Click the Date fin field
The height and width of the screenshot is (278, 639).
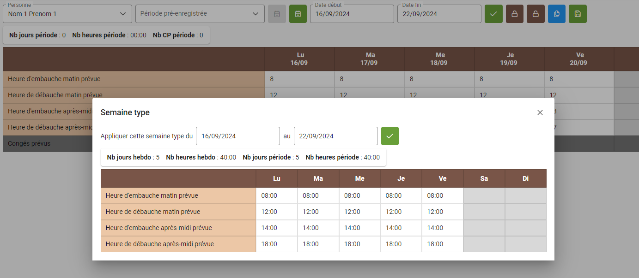[x=439, y=14]
